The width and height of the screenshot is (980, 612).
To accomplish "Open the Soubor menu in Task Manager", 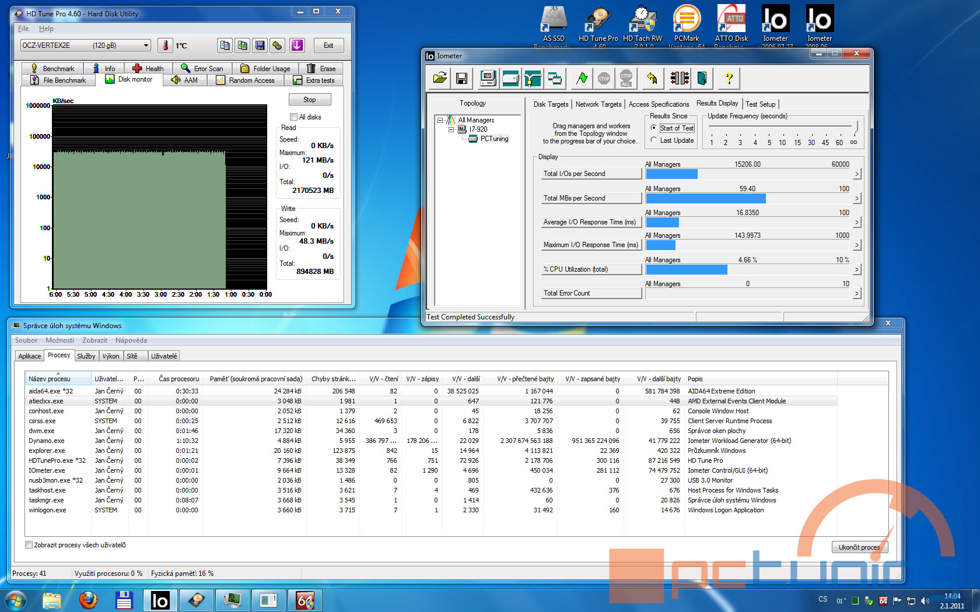I will click(26, 340).
